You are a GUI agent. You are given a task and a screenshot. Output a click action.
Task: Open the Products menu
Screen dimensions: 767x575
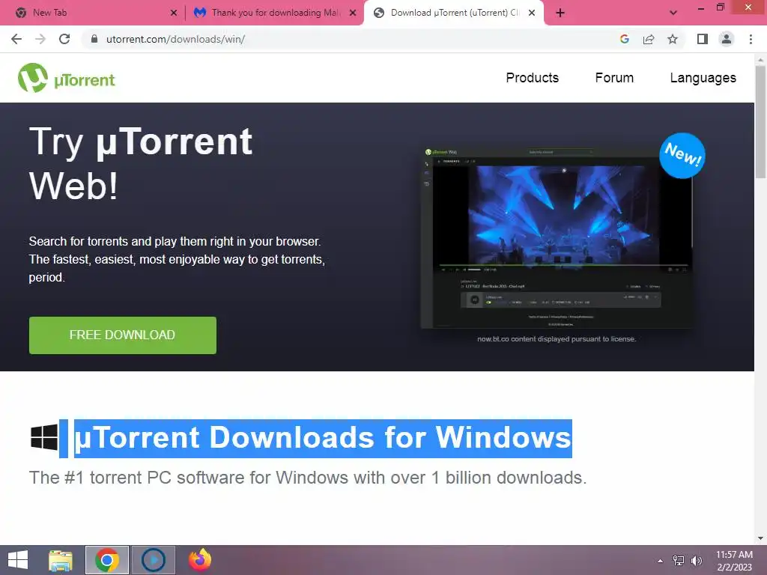click(533, 78)
